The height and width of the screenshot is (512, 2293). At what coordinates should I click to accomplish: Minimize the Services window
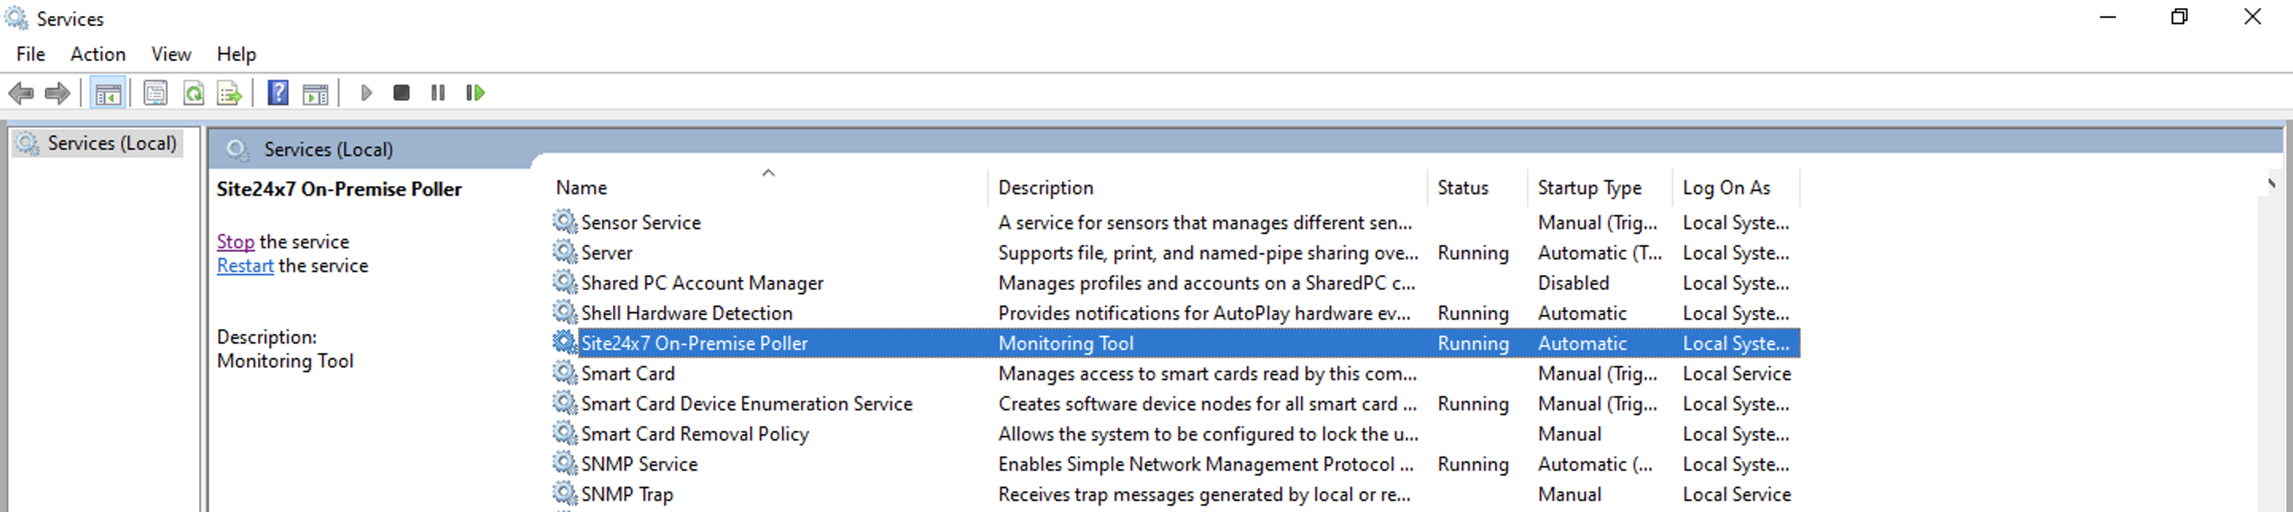tap(2107, 17)
